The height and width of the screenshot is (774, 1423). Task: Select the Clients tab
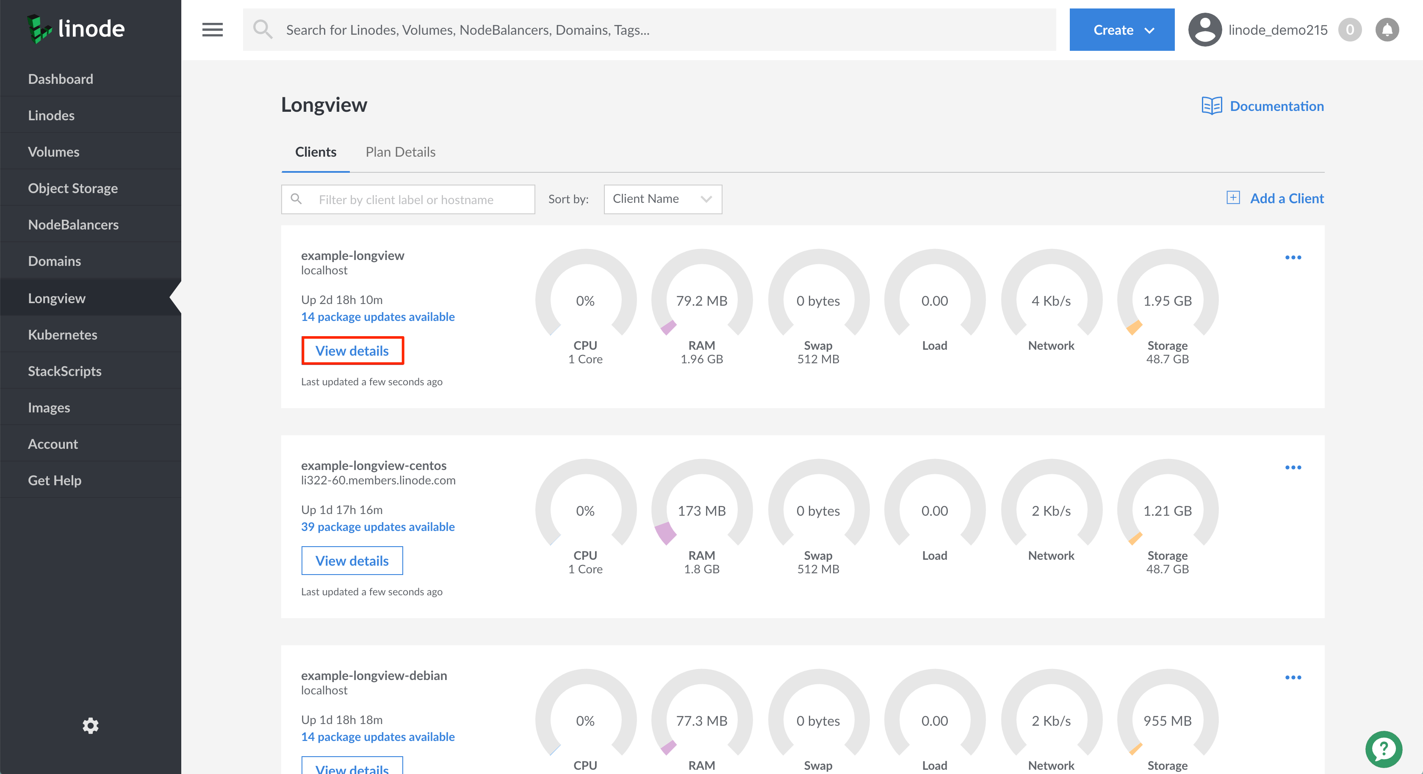point(315,152)
